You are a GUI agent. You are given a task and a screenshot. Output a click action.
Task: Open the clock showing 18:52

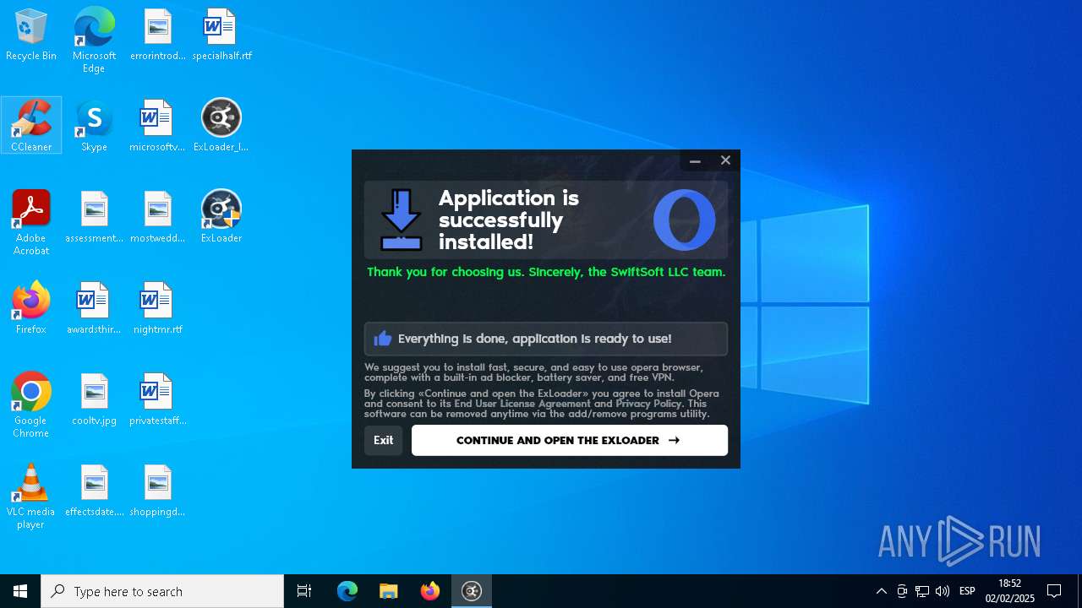pos(1010,591)
